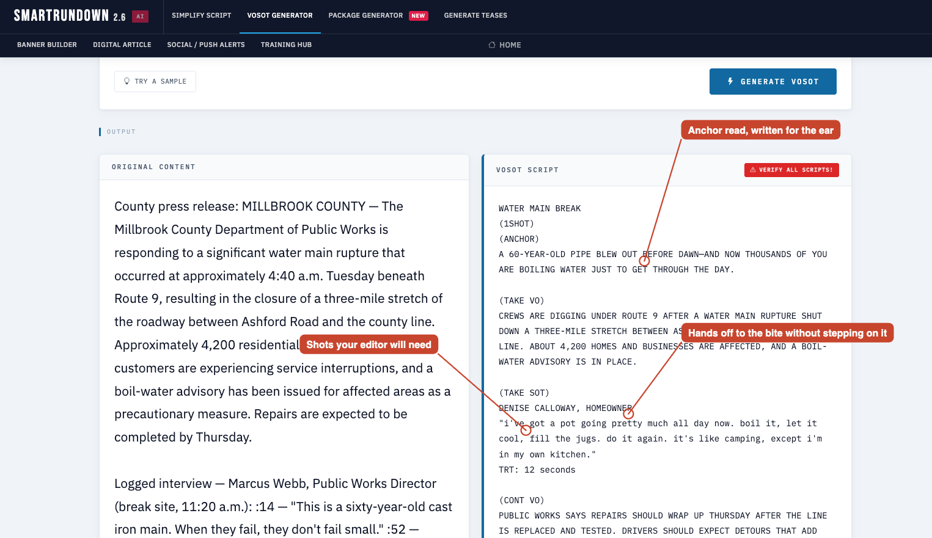Click 'PUBLIC WORKS SAYS REPAIRS SHOULD WRAP UP' line
The height and width of the screenshot is (538, 932).
[663, 515]
